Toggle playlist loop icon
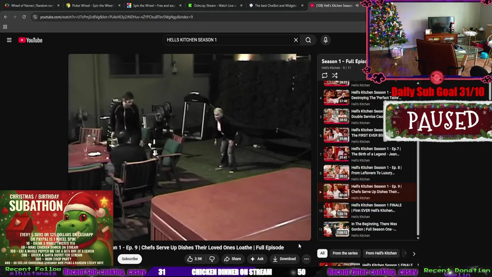 tap(325, 76)
